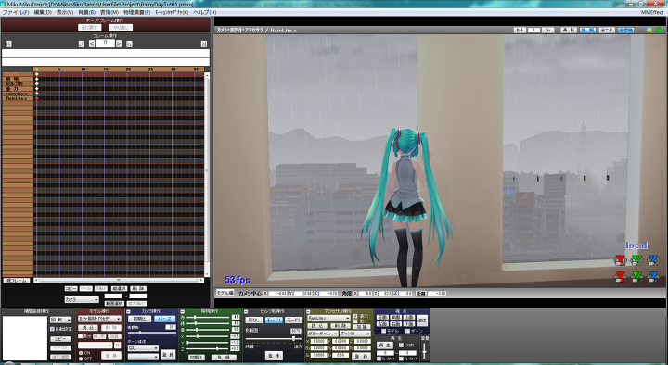Click the MikuMikuDance title bar icon
The image size is (668, 365).
[4, 4]
